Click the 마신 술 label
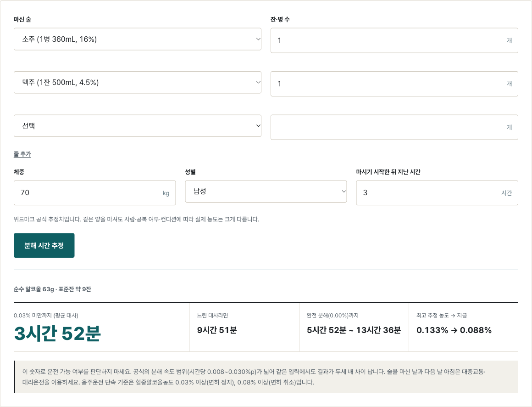 [22, 19]
